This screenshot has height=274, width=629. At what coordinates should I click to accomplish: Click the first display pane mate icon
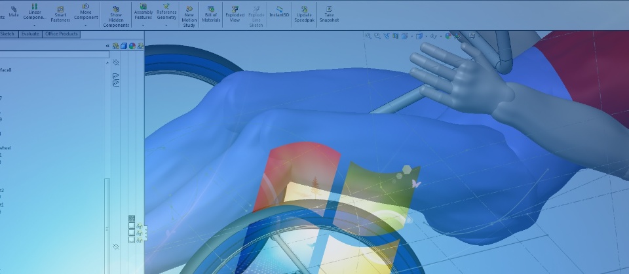116,76
